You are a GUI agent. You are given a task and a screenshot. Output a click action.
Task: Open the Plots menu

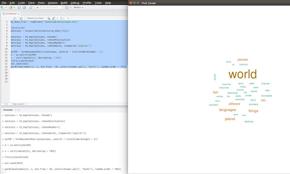(x=41, y=3)
